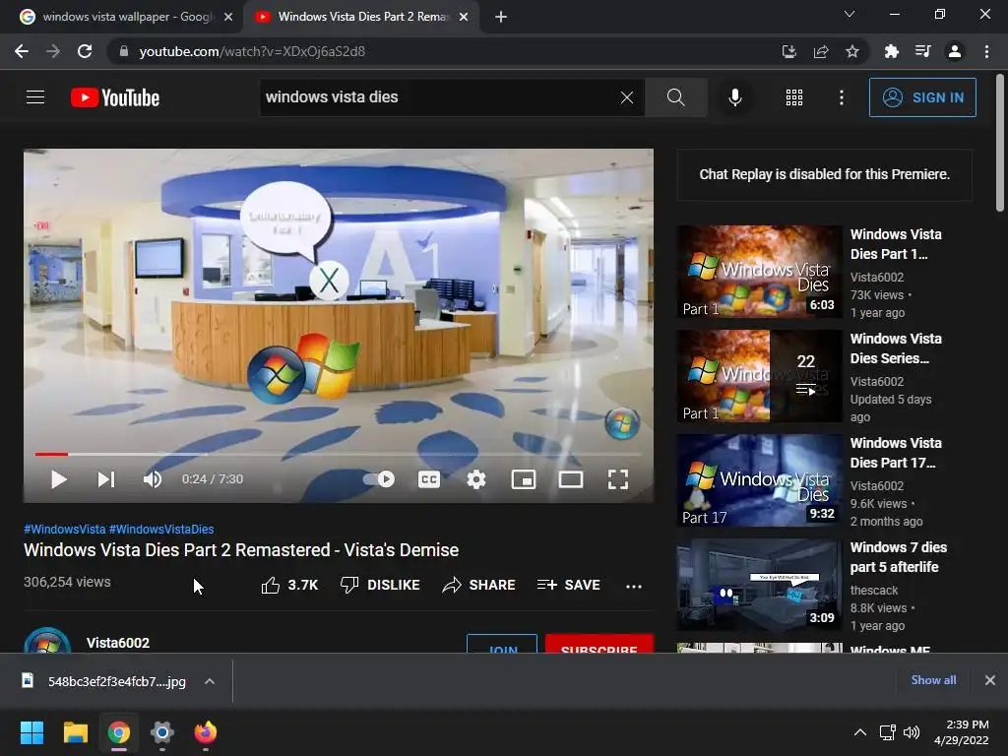Open the player settings gear
1008x756 pixels.
click(x=476, y=479)
